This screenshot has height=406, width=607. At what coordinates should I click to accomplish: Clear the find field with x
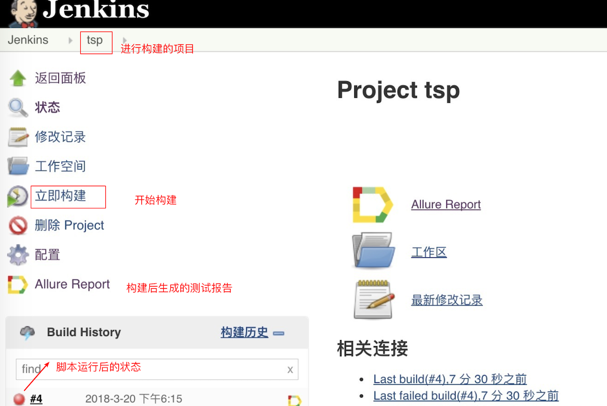(x=290, y=370)
